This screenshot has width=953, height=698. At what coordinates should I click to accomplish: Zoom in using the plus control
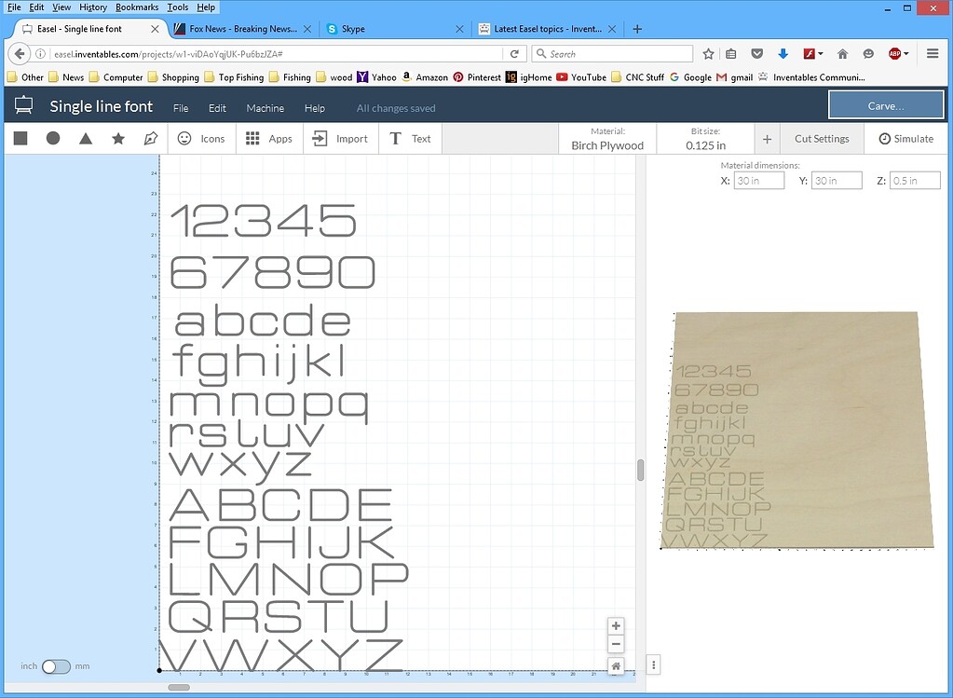(615, 625)
